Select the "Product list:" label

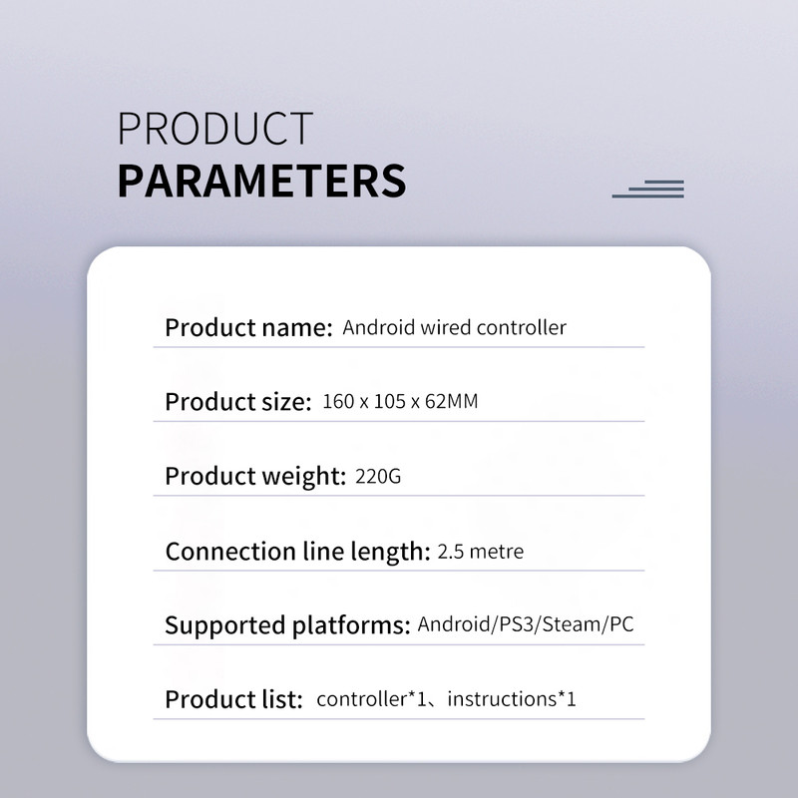pos(233,699)
